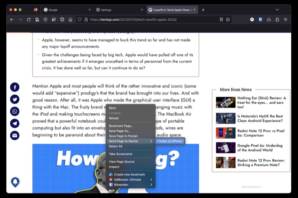Click the Nothing Ear (Stick) thumbnail
The image size is (298, 198).
tap(226, 102)
